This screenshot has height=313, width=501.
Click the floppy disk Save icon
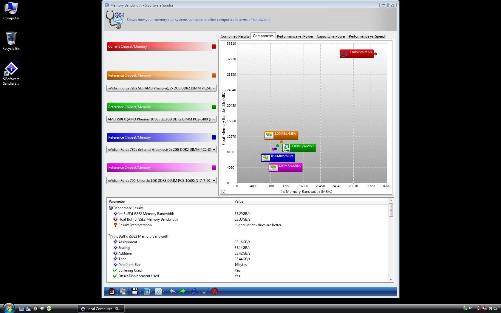pyautogui.click(x=134, y=291)
